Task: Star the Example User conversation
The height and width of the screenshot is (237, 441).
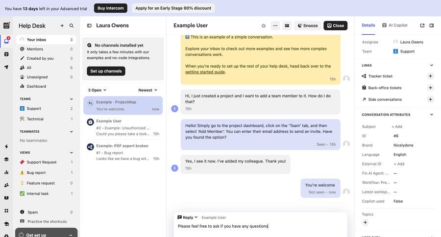Action: (x=264, y=25)
